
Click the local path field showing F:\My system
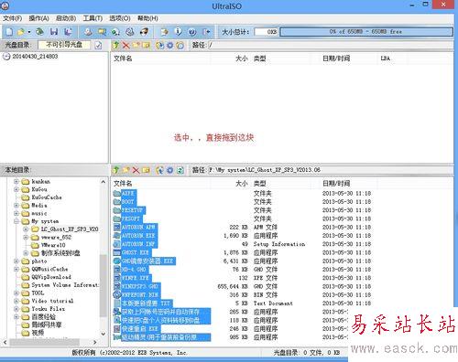coord(330,170)
